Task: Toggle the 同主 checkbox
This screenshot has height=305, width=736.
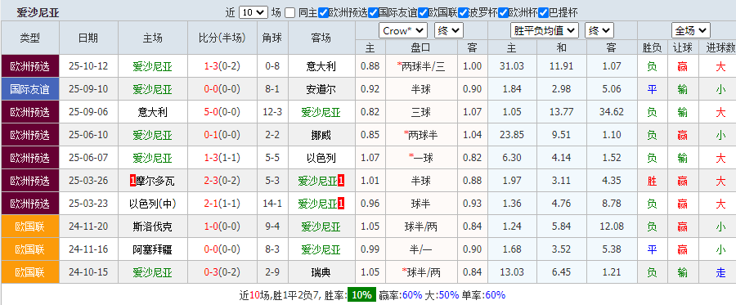Action: click(290, 12)
